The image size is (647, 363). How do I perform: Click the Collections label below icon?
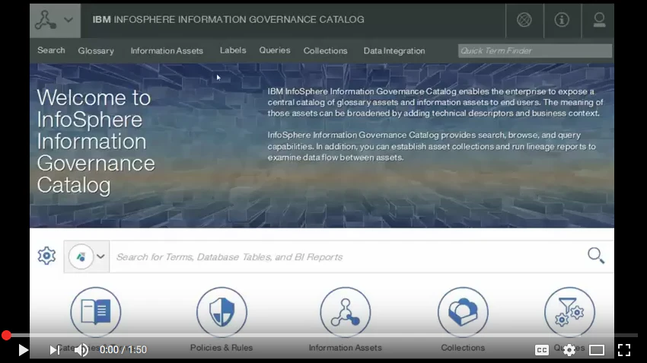click(463, 348)
